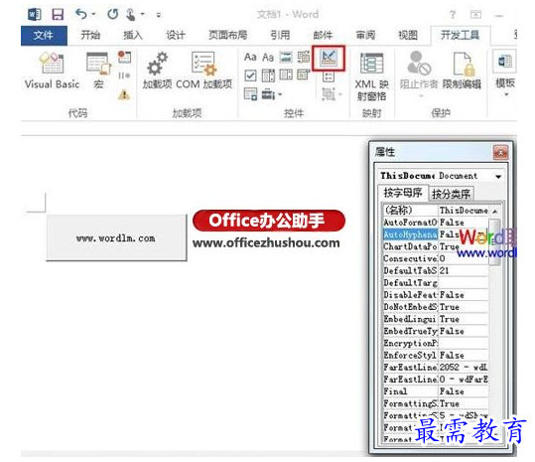This screenshot has width=535, height=462.
Task: Switch to the 视图 (View) tab
Action: point(408,35)
